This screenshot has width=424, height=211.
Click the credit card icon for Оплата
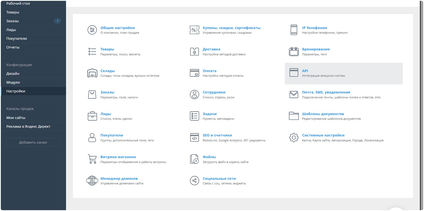pos(194,73)
